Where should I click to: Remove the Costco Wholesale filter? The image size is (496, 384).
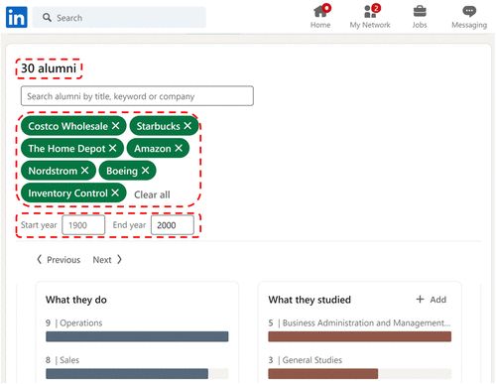(x=115, y=126)
